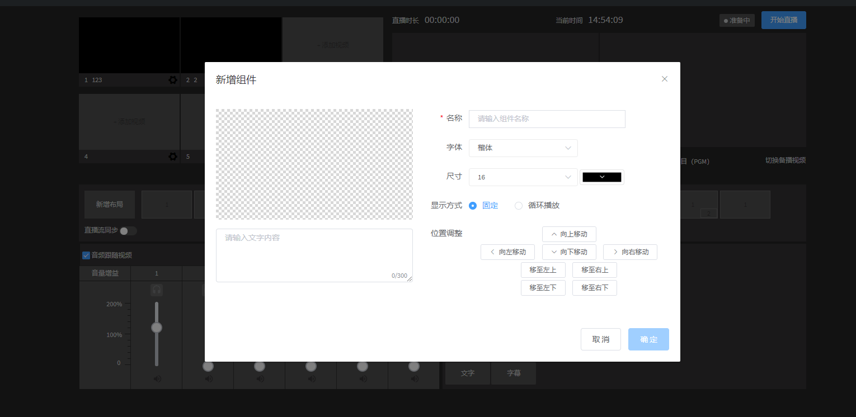Switch to the 字幕 tab
Image resolution: width=856 pixels, height=417 pixels.
coord(514,373)
